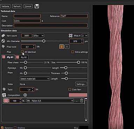Click the composition list scroll up arrow
The image size is (134, 129).
86,99
